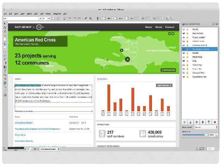Toggle lock on FRONT PAGE layer
This screenshot has width=221, height=166.
[188, 57]
